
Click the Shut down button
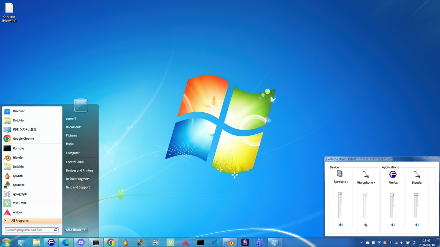click(73, 230)
